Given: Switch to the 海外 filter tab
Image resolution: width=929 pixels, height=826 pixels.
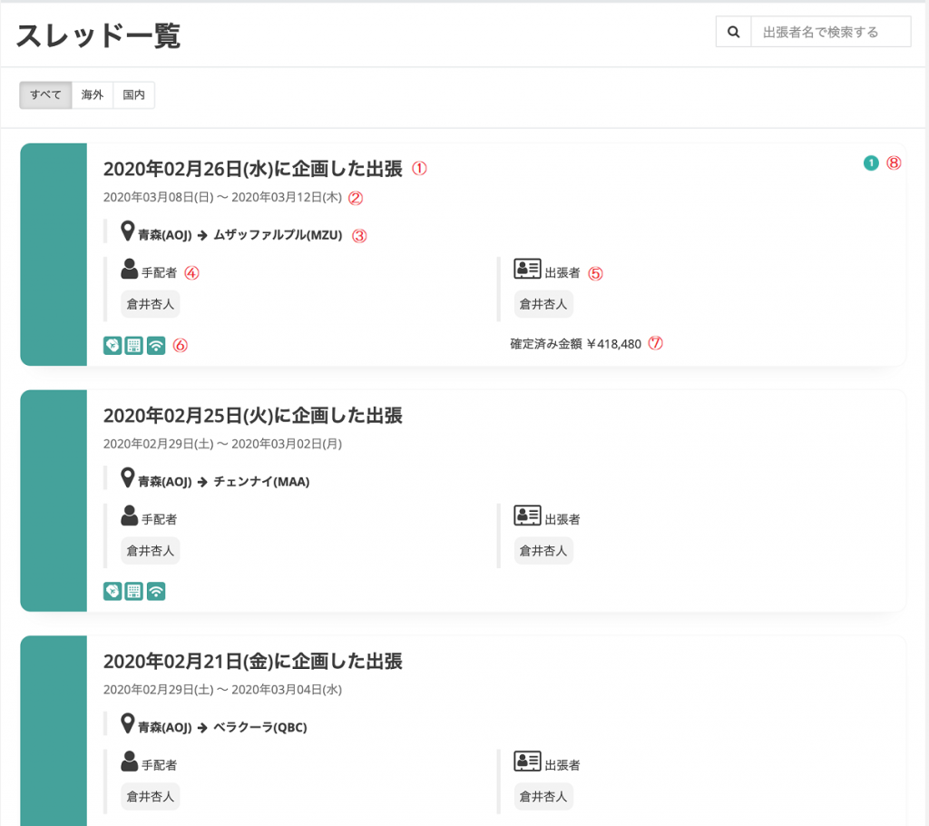Looking at the screenshot, I should tap(93, 95).
